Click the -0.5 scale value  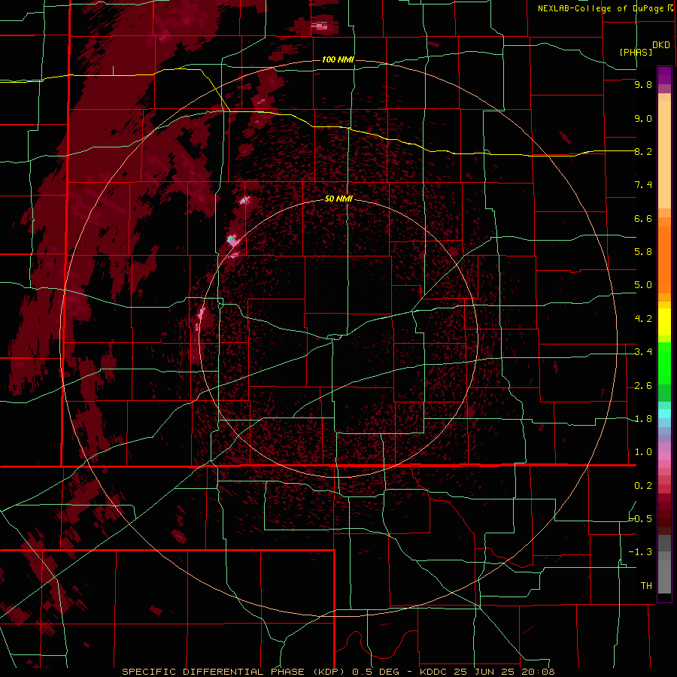(640, 519)
